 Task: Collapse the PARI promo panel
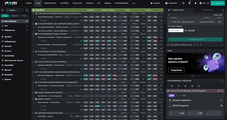222,51
